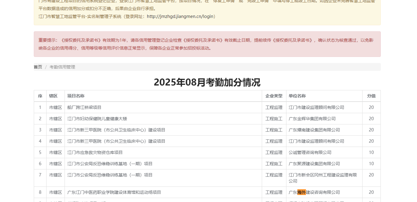Image resolution: width=417 pixels, height=202 pixels.
Task: Click the 辖区 column header
Action: click(53, 96)
